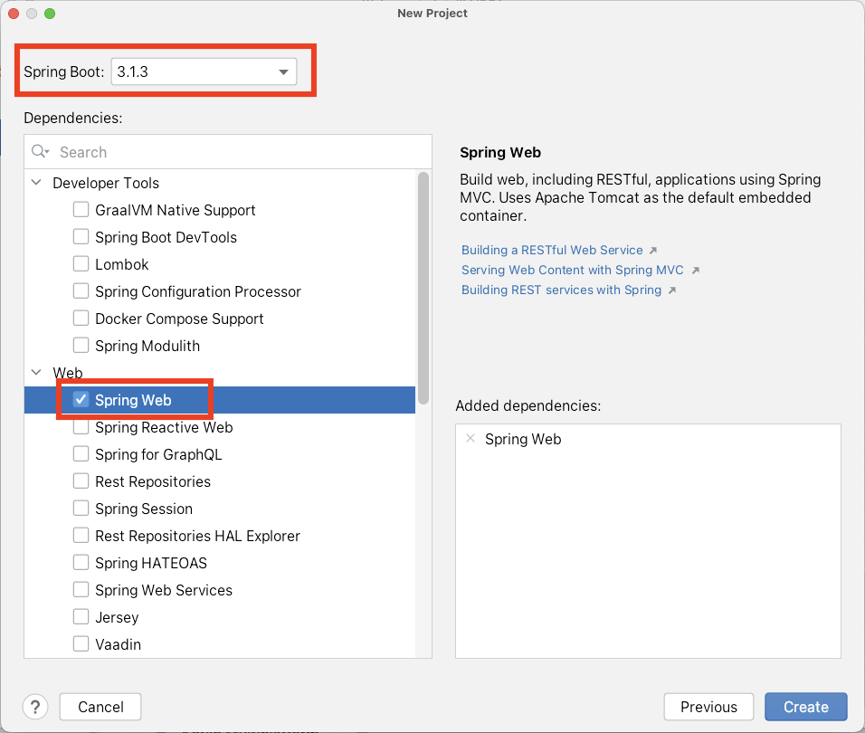Open Building REST services with Spring link
Screen dimensions: 865x733
[561, 290]
